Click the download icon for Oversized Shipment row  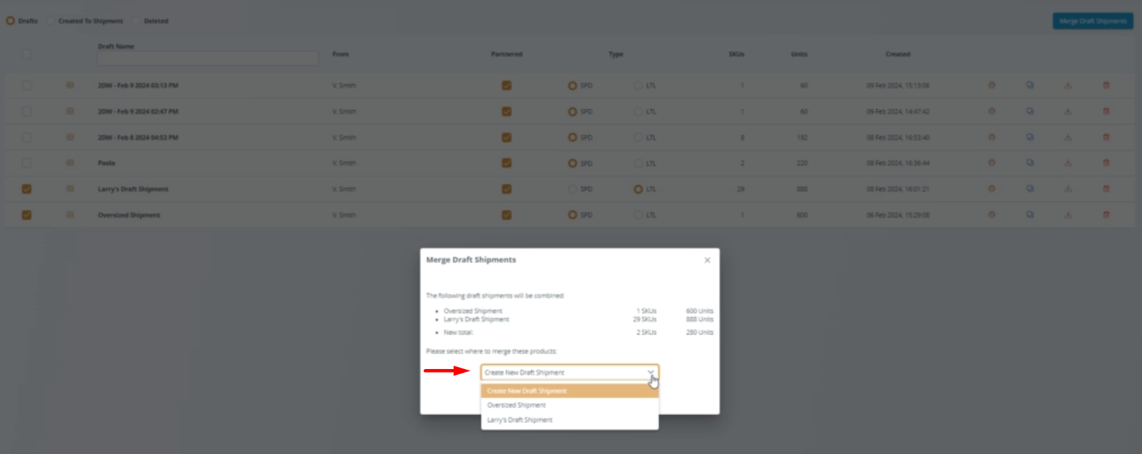click(x=1068, y=215)
